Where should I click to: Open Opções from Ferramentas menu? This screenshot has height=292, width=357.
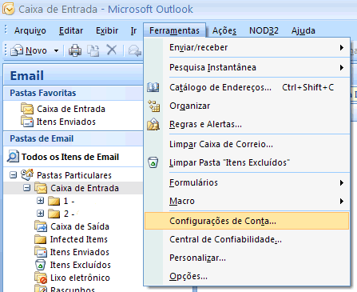point(247,276)
